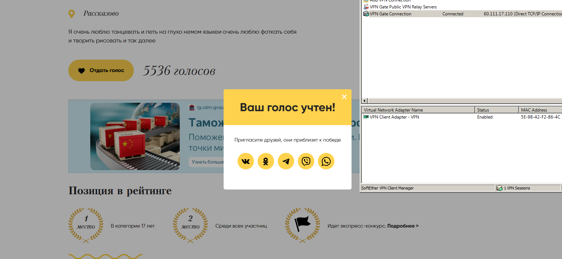Sort by Virtual Network Adapter Name column
The width and height of the screenshot is (562, 259).
pos(418,110)
